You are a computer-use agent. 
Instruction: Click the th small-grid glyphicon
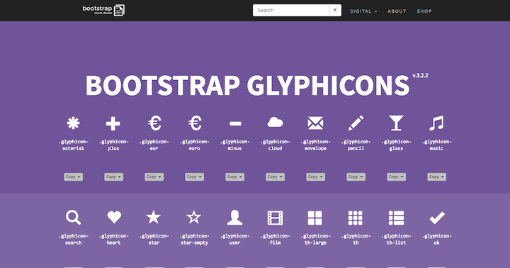[355, 218]
